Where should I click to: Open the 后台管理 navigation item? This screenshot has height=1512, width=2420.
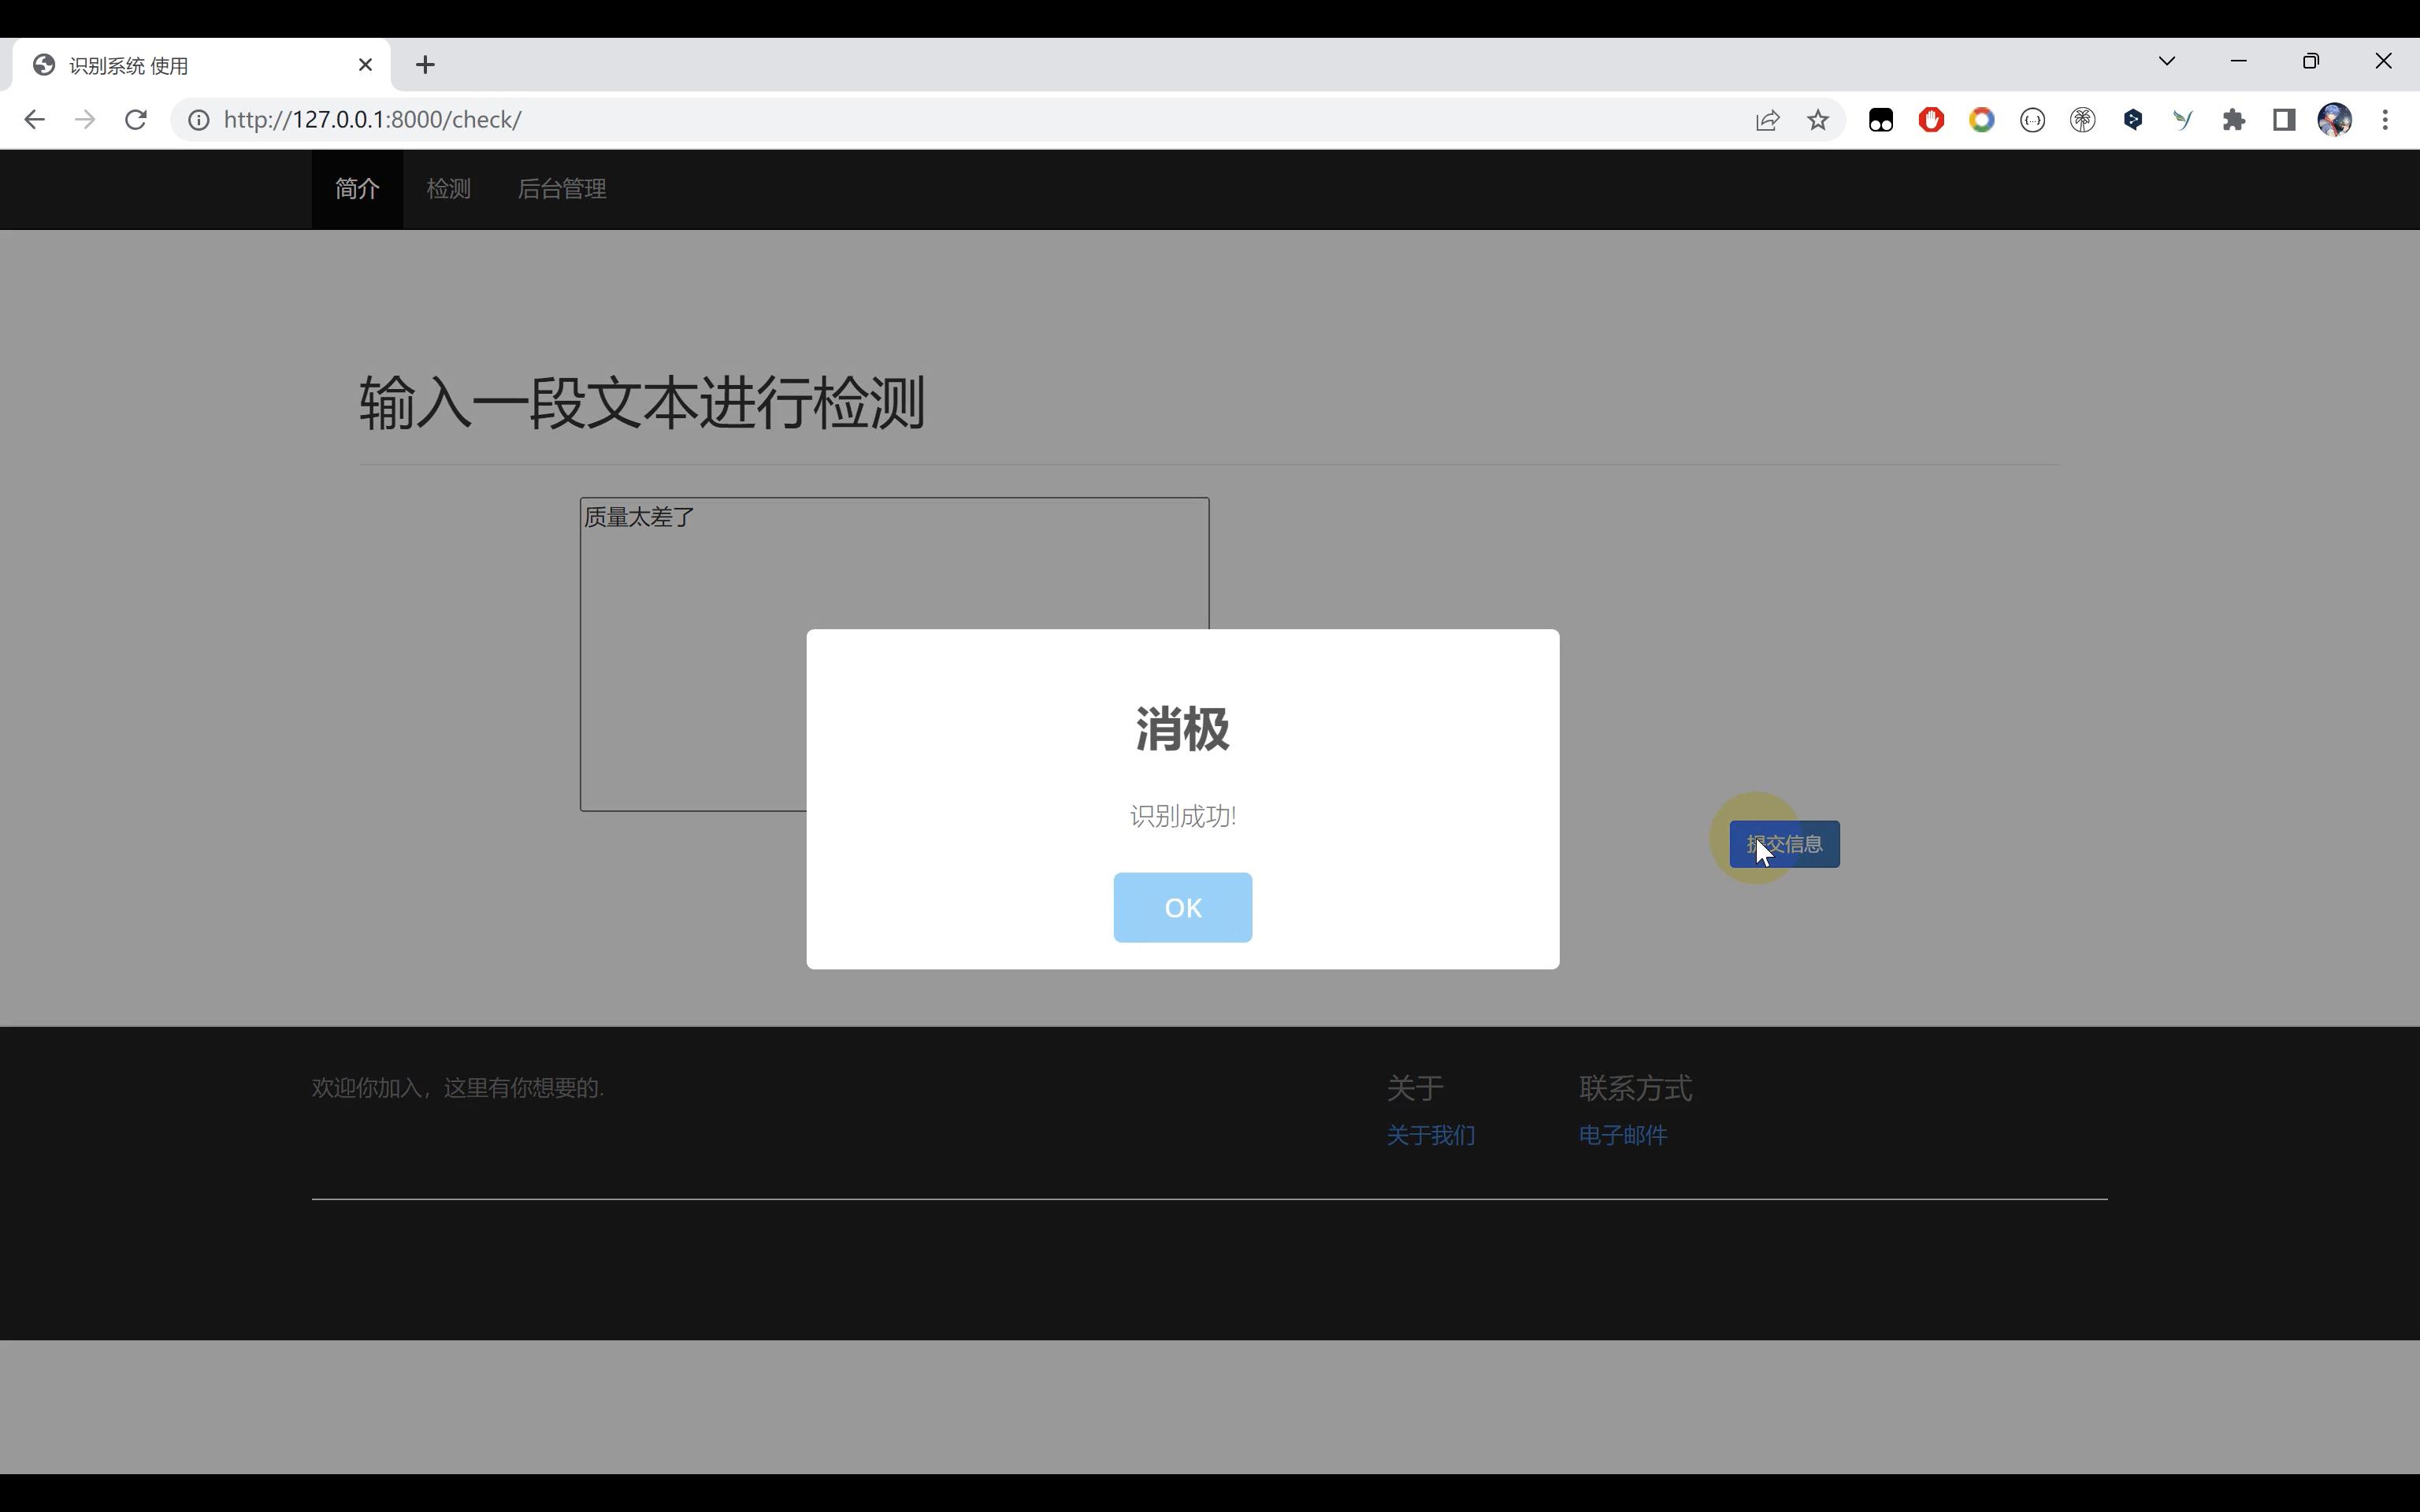pyautogui.click(x=562, y=188)
